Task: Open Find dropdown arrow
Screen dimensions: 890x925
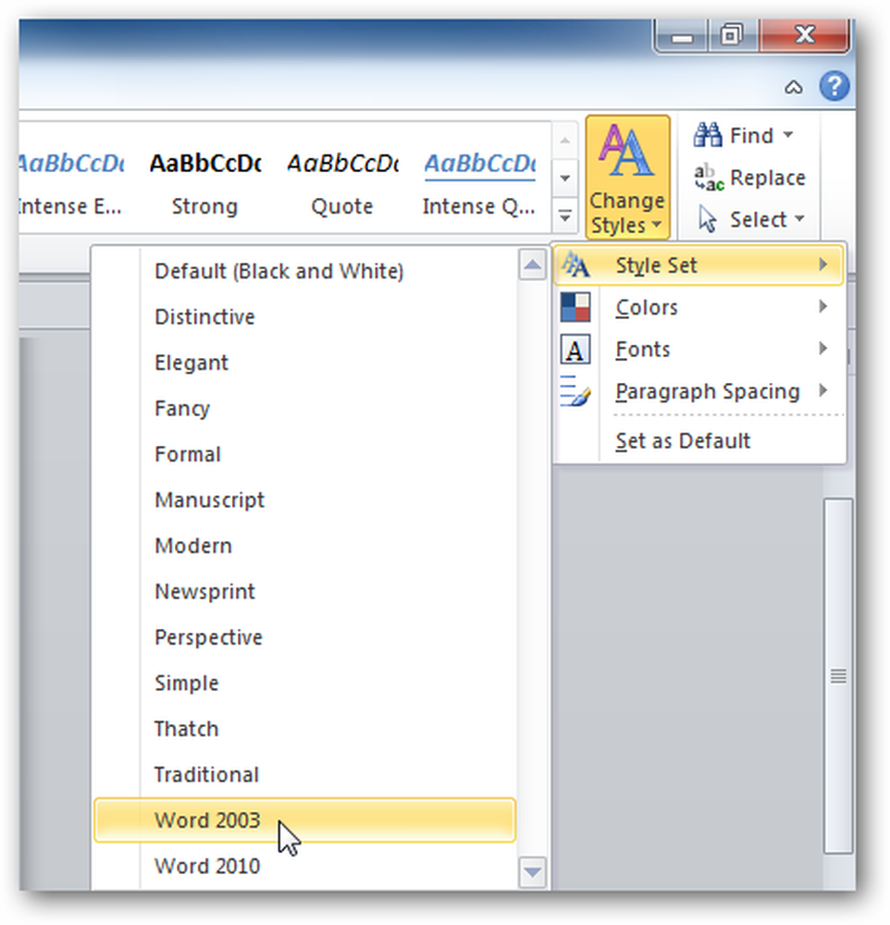Action: (x=788, y=134)
